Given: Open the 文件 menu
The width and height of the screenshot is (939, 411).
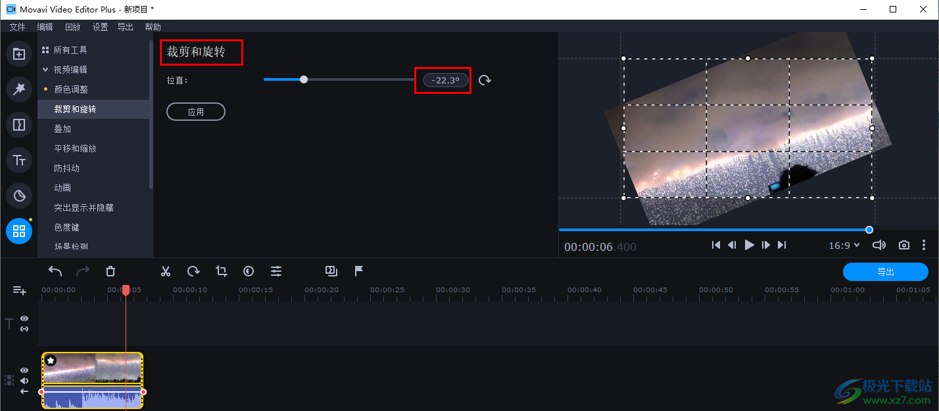Looking at the screenshot, I should click(x=17, y=27).
